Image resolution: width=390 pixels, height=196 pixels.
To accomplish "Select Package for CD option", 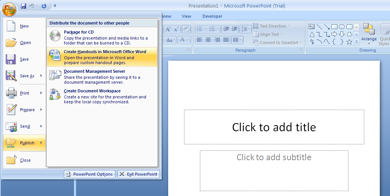I will pos(102,37).
